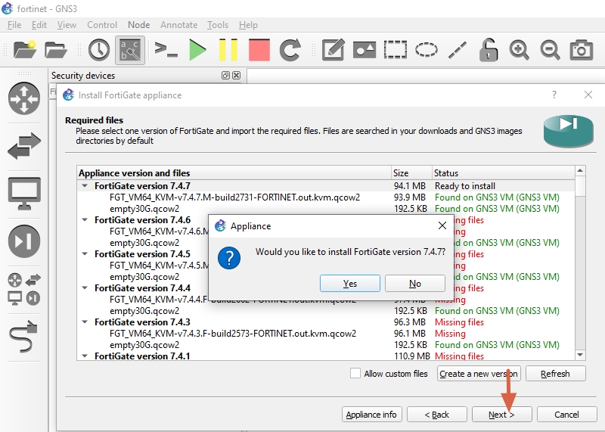The image size is (605, 432).
Task: Click the green Start all nodes icon
Action: point(197,50)
